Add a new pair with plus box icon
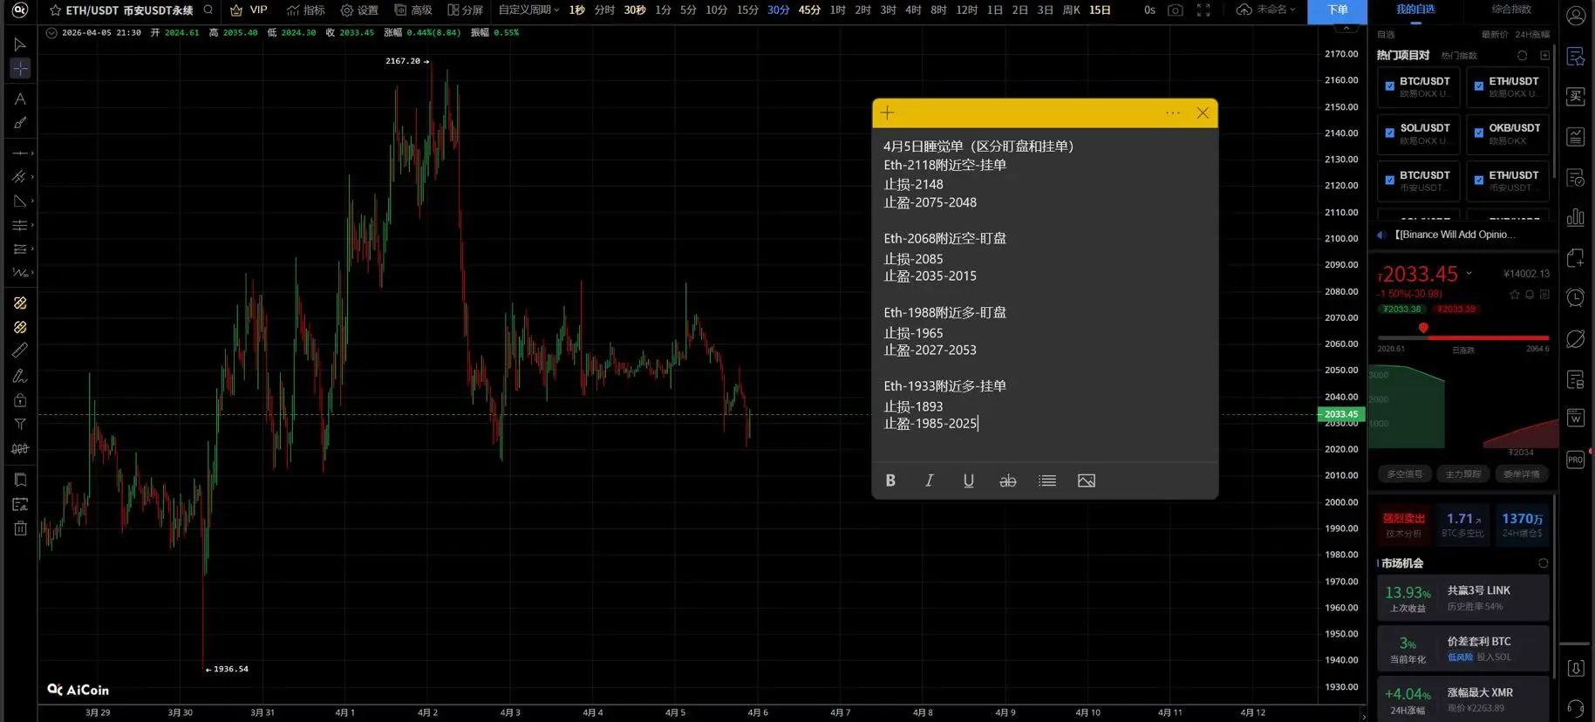Viewport: 1595px width, 722px height. tap(1545, 55)
